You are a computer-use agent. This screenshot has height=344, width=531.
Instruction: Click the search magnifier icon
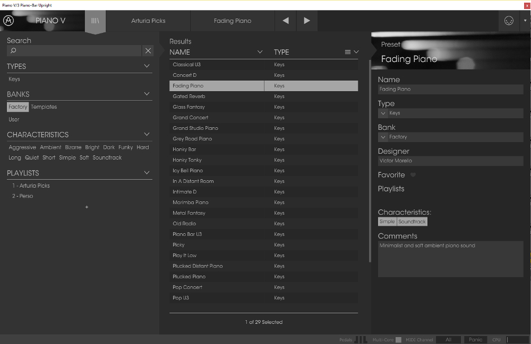point(13,50)
